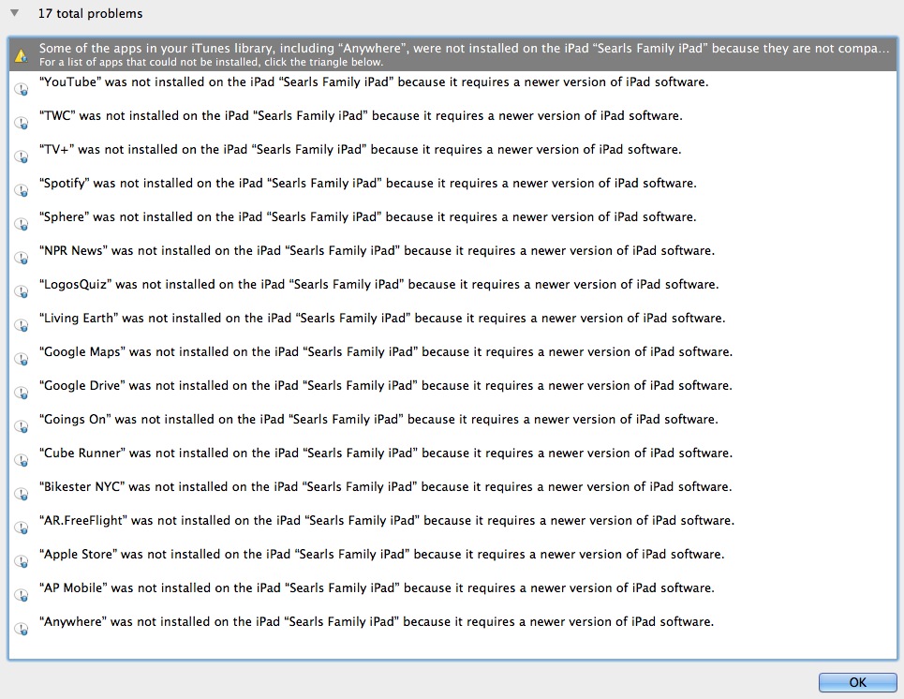Click the info icon beside the Apple Store error
This screenshot has width=904, height=699.
[x=21, y=561]
